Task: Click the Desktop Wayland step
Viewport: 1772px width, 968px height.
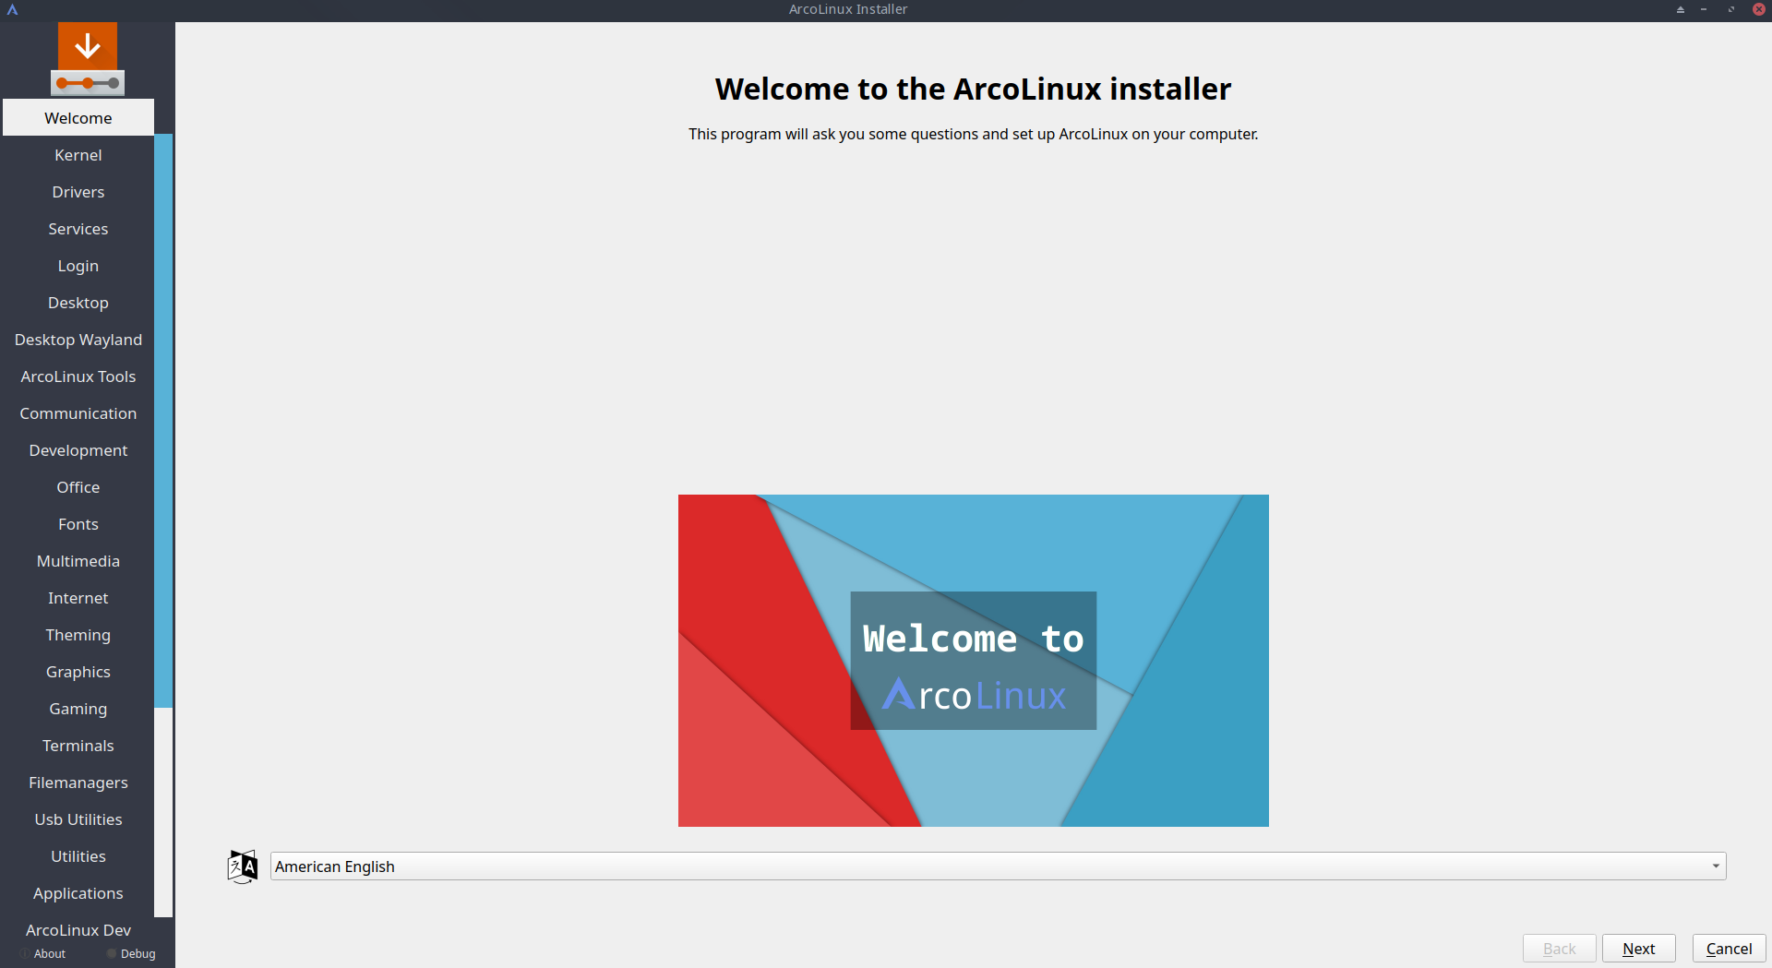Action: pyautogui.click(x=78, y=340)
